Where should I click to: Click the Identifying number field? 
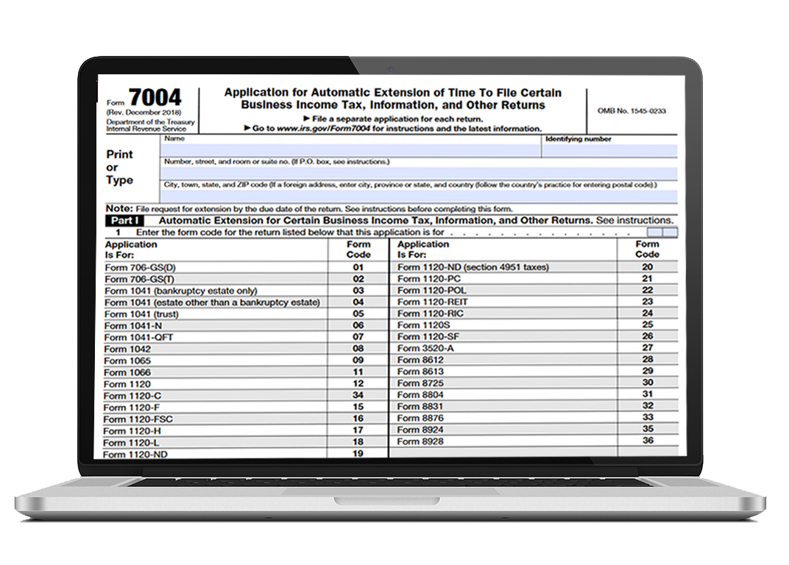coord(609,150)
